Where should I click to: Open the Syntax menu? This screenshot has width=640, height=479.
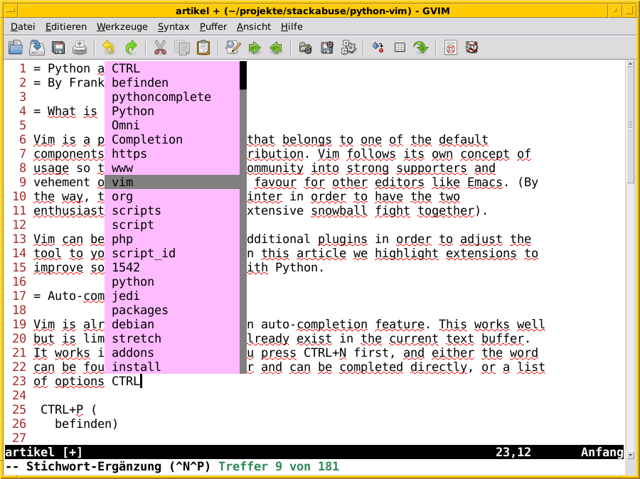pyautogui.click(x=174, y=26)
